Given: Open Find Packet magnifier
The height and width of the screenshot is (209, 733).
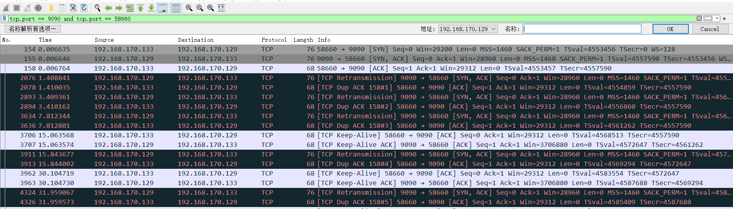Looking at the screenshot, I should (x=98, y=8).
